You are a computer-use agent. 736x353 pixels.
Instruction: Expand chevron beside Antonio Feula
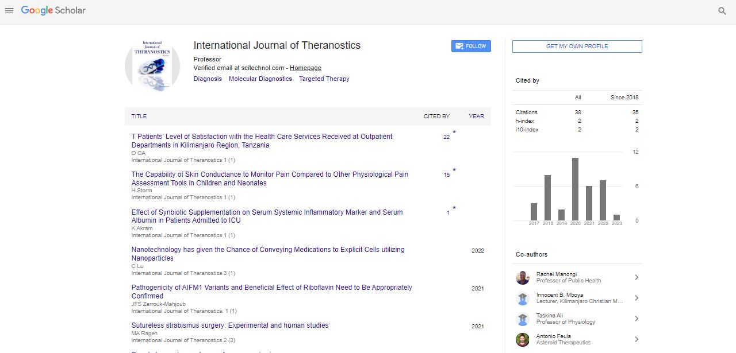tap(637, 339)
